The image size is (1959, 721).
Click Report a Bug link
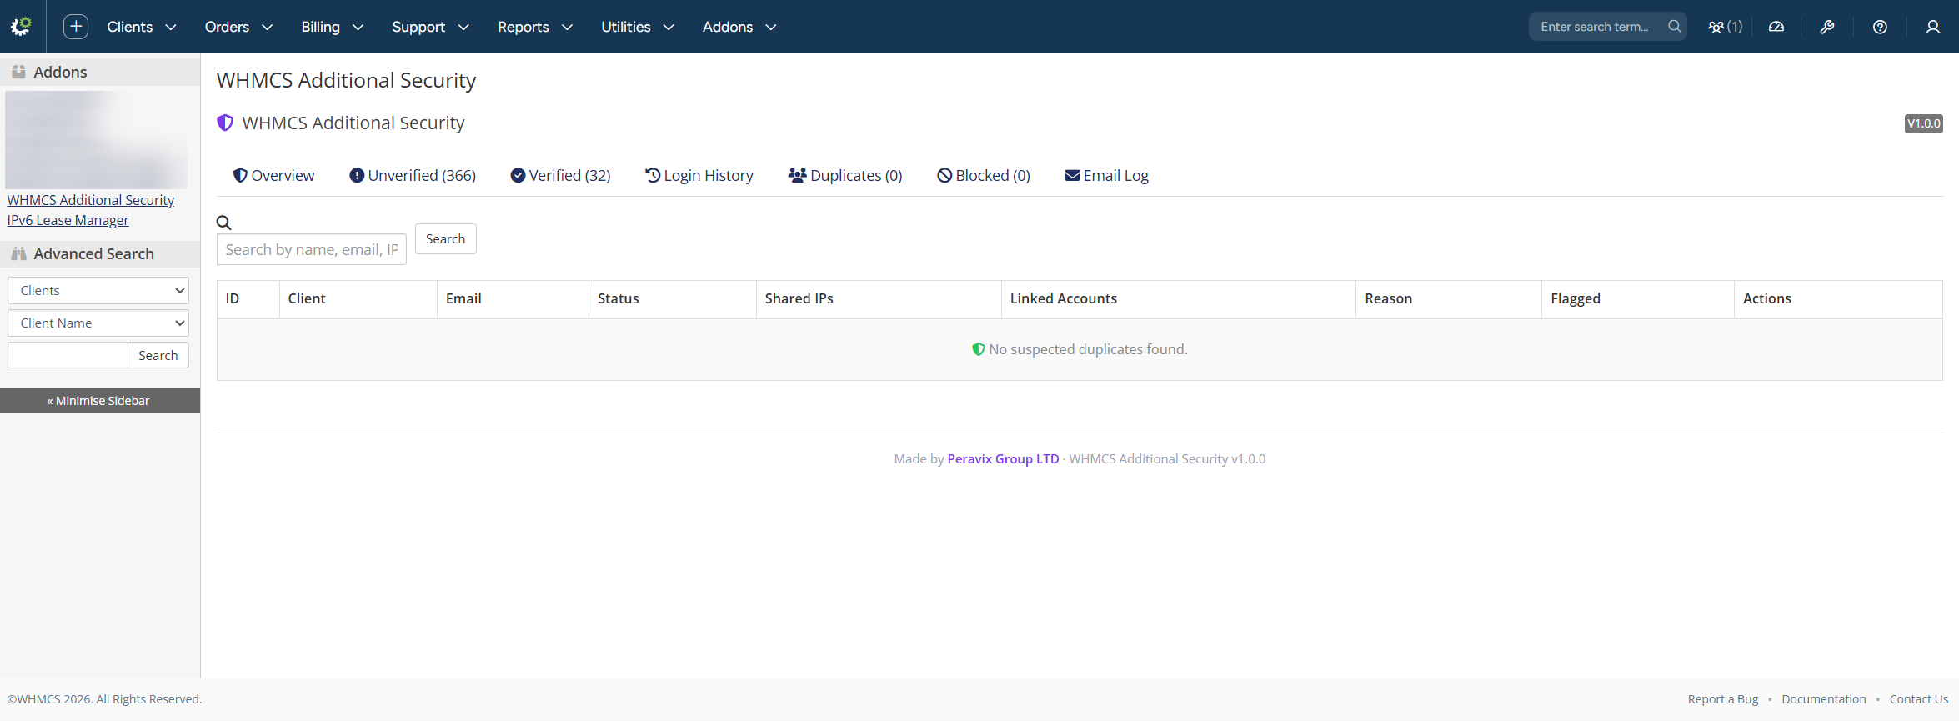coord(1723,699)
